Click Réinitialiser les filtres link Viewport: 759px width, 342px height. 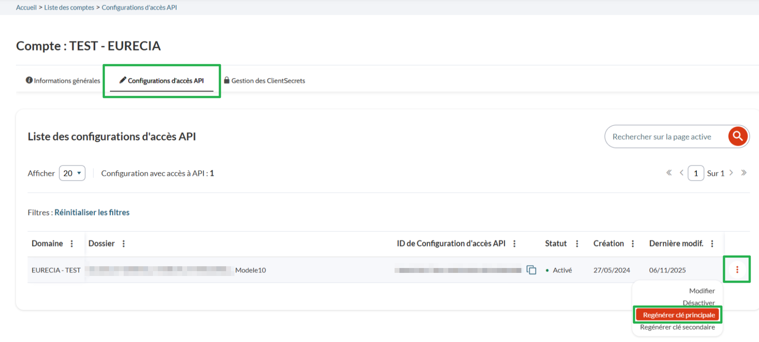tap(92, 213)
